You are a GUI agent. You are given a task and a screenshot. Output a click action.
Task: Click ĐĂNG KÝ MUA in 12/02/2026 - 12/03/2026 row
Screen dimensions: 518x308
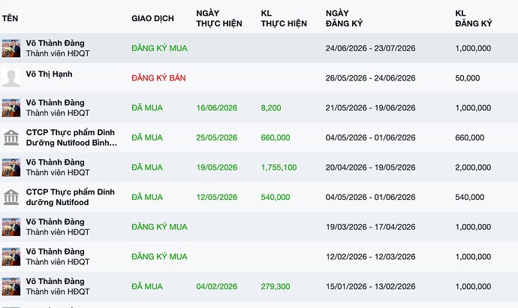[159, 256]
